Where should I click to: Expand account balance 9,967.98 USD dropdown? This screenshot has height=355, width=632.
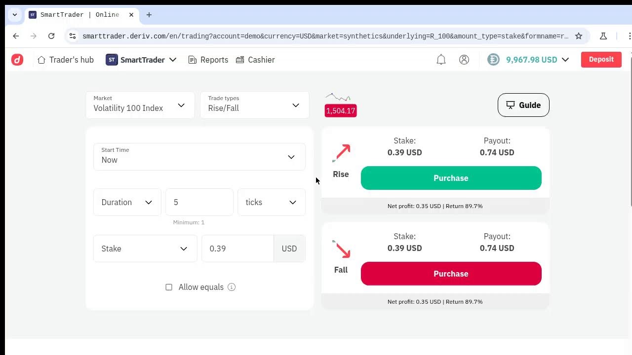pos(537,60)
